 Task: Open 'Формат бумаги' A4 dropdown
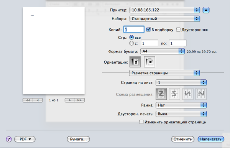(163, 51)
